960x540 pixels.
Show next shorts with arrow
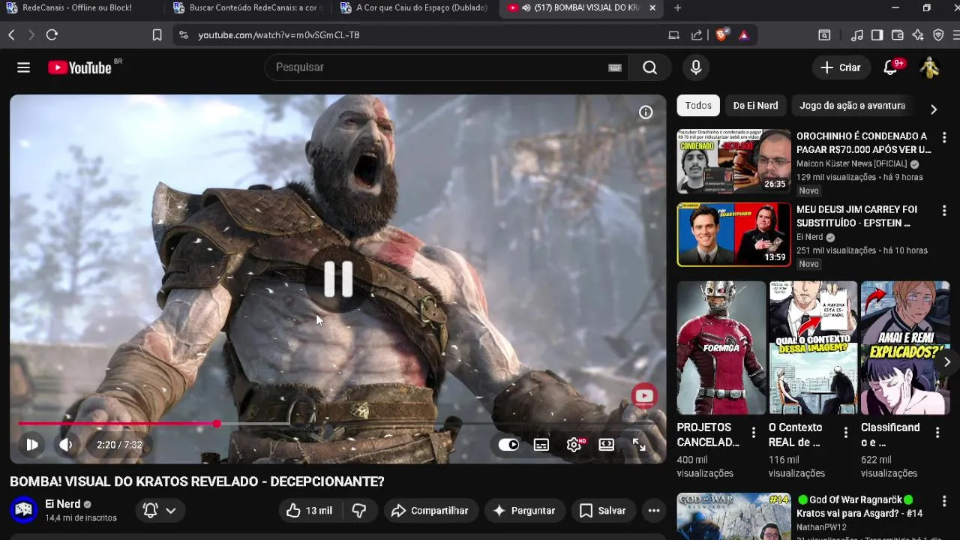946,362
